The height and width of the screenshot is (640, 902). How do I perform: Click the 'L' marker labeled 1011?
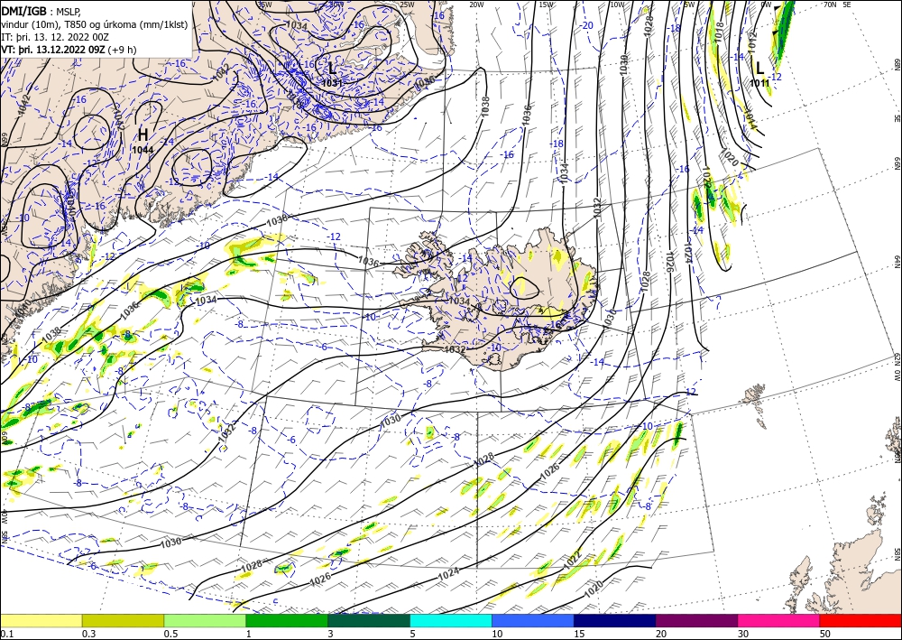coord(759,69)
